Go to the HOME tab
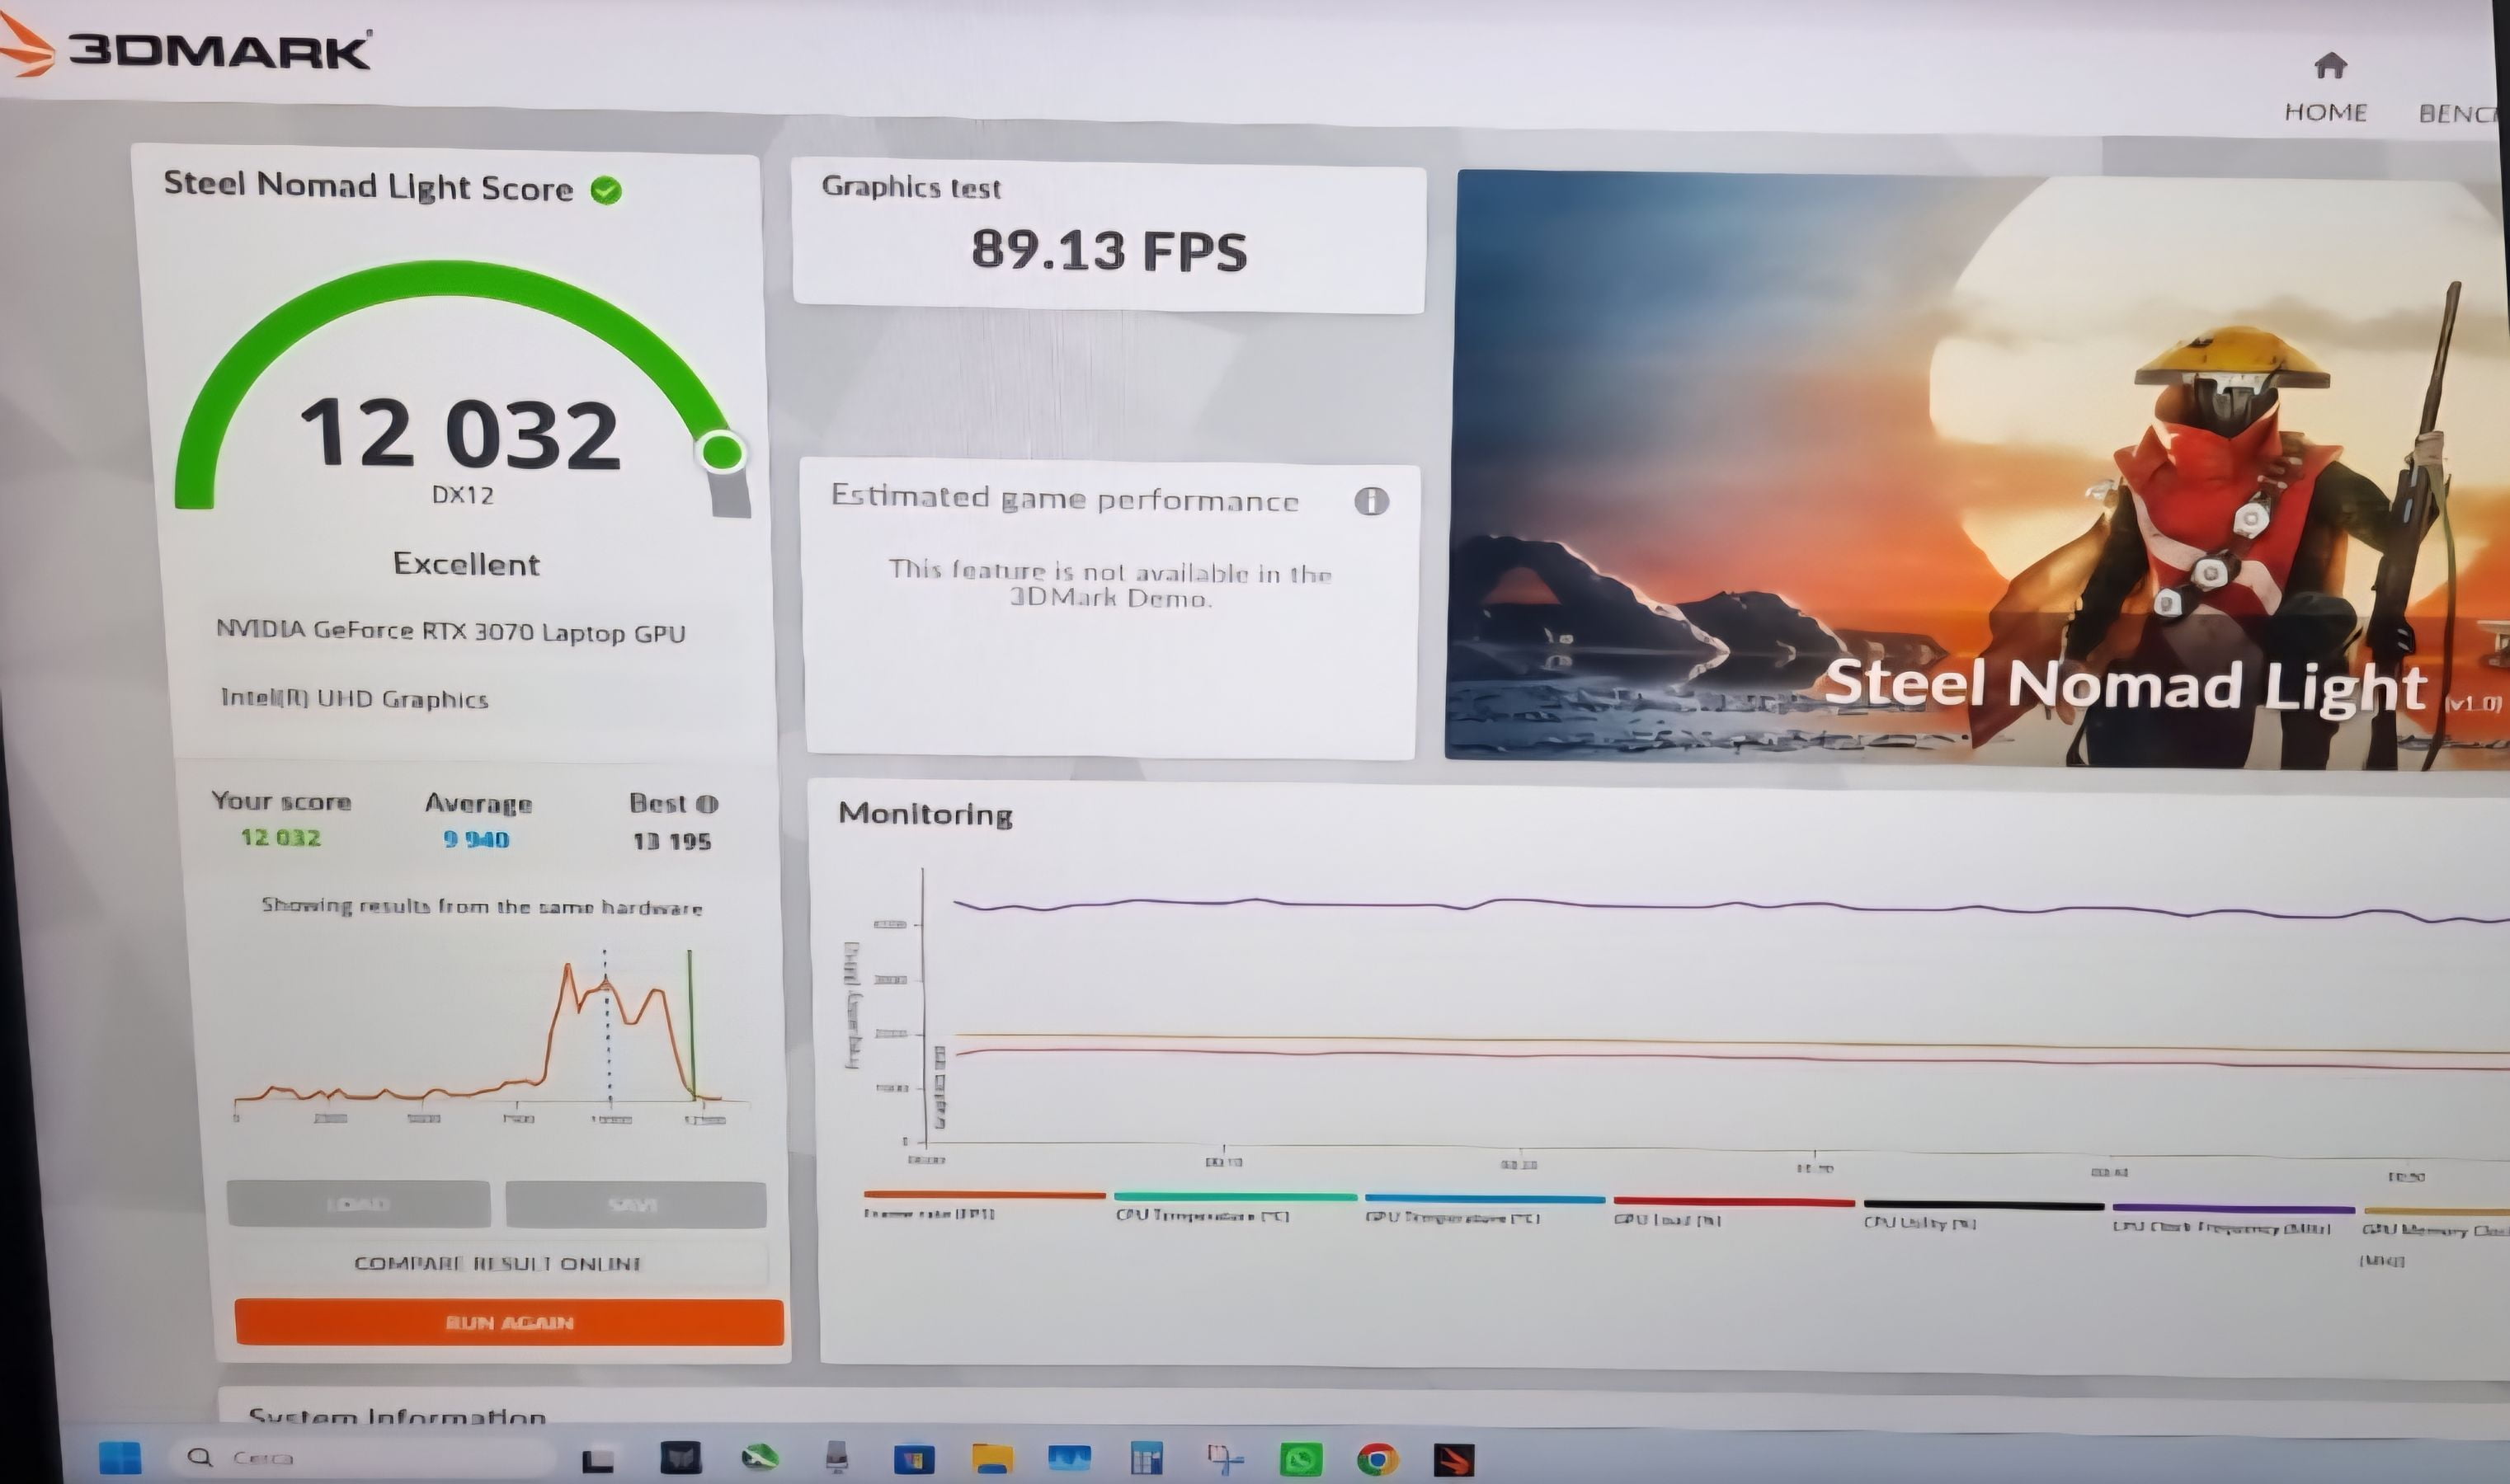The height and width of the screenshot is (1484, 2510). click(x=2325, y=112)
